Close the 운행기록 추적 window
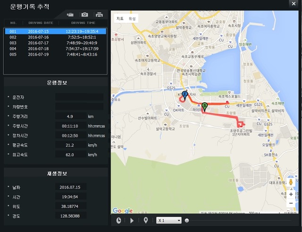Screen dimensions: 302x232 click(x=294, y=3)
